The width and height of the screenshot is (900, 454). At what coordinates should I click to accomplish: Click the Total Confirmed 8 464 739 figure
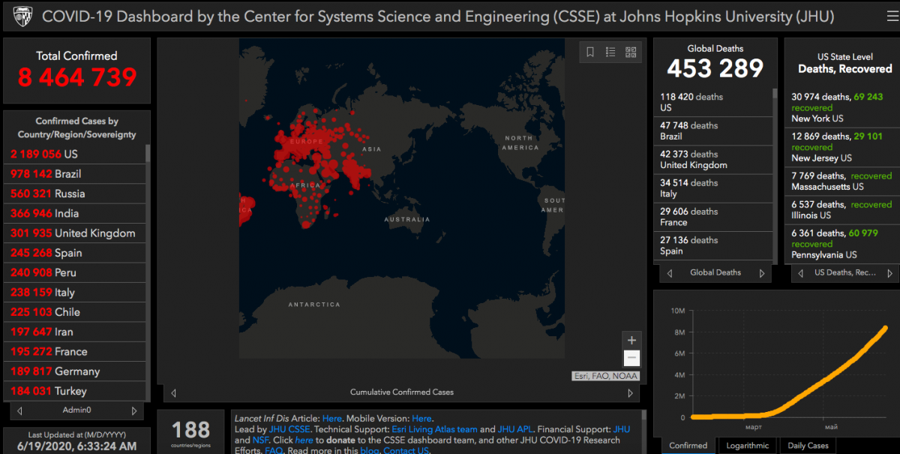coord(77,77)
